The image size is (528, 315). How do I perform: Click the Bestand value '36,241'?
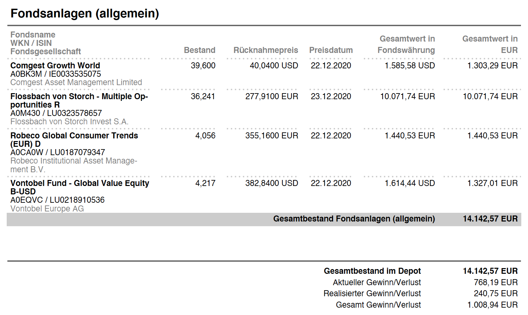(x=203, y=97)
